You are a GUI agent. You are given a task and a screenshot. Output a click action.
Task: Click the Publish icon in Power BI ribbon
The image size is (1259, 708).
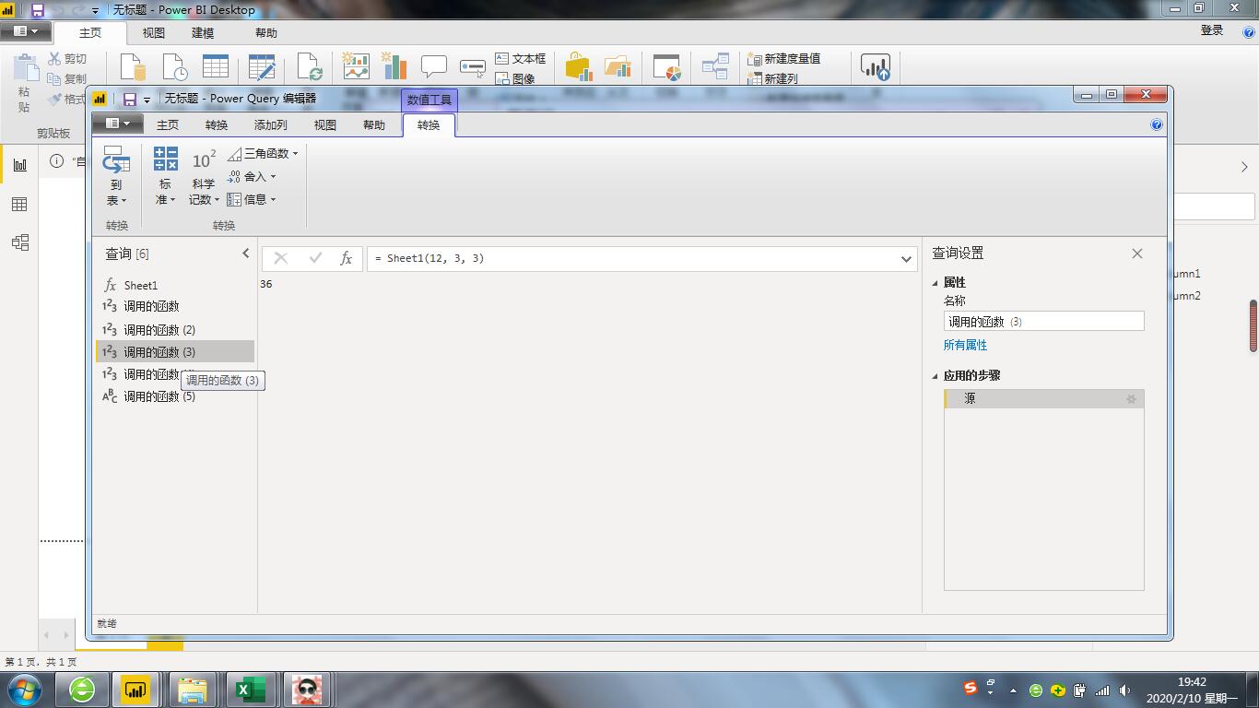[876, 67]
